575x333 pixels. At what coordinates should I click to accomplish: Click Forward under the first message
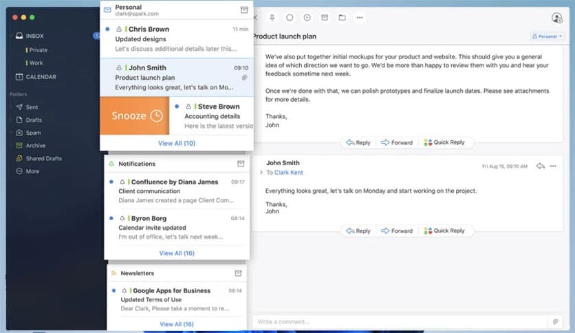397,142
